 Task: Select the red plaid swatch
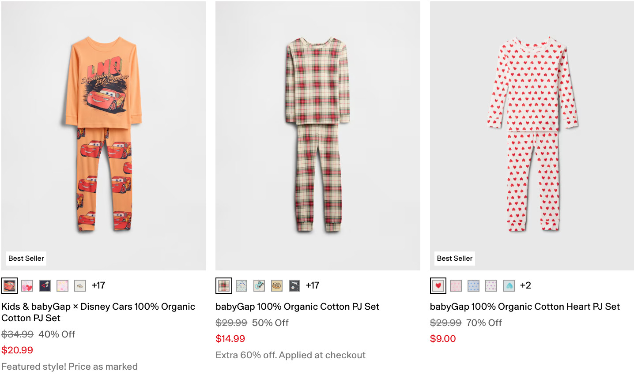[x=224, y=285]
